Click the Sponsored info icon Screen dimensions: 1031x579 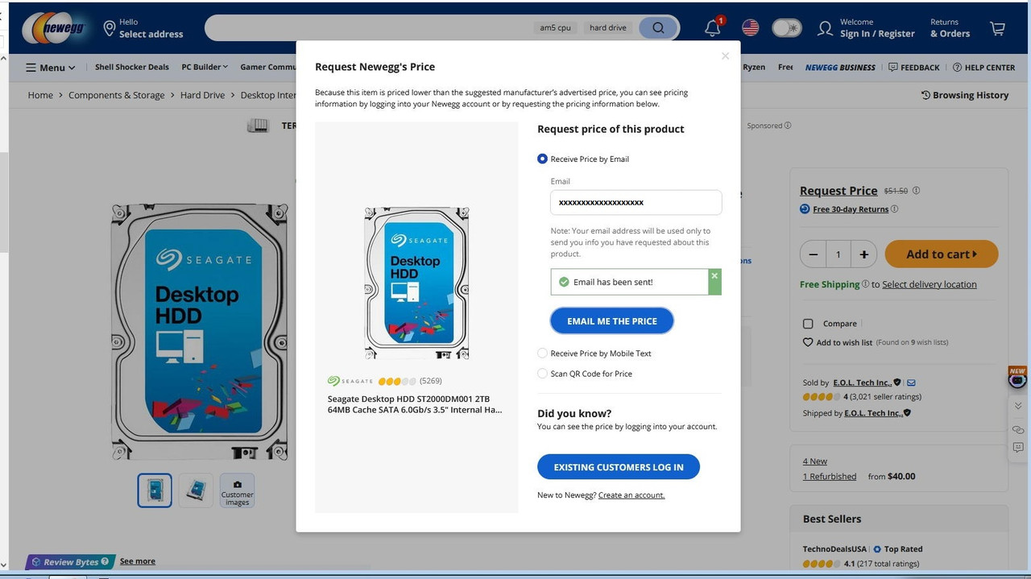point(788,126)
